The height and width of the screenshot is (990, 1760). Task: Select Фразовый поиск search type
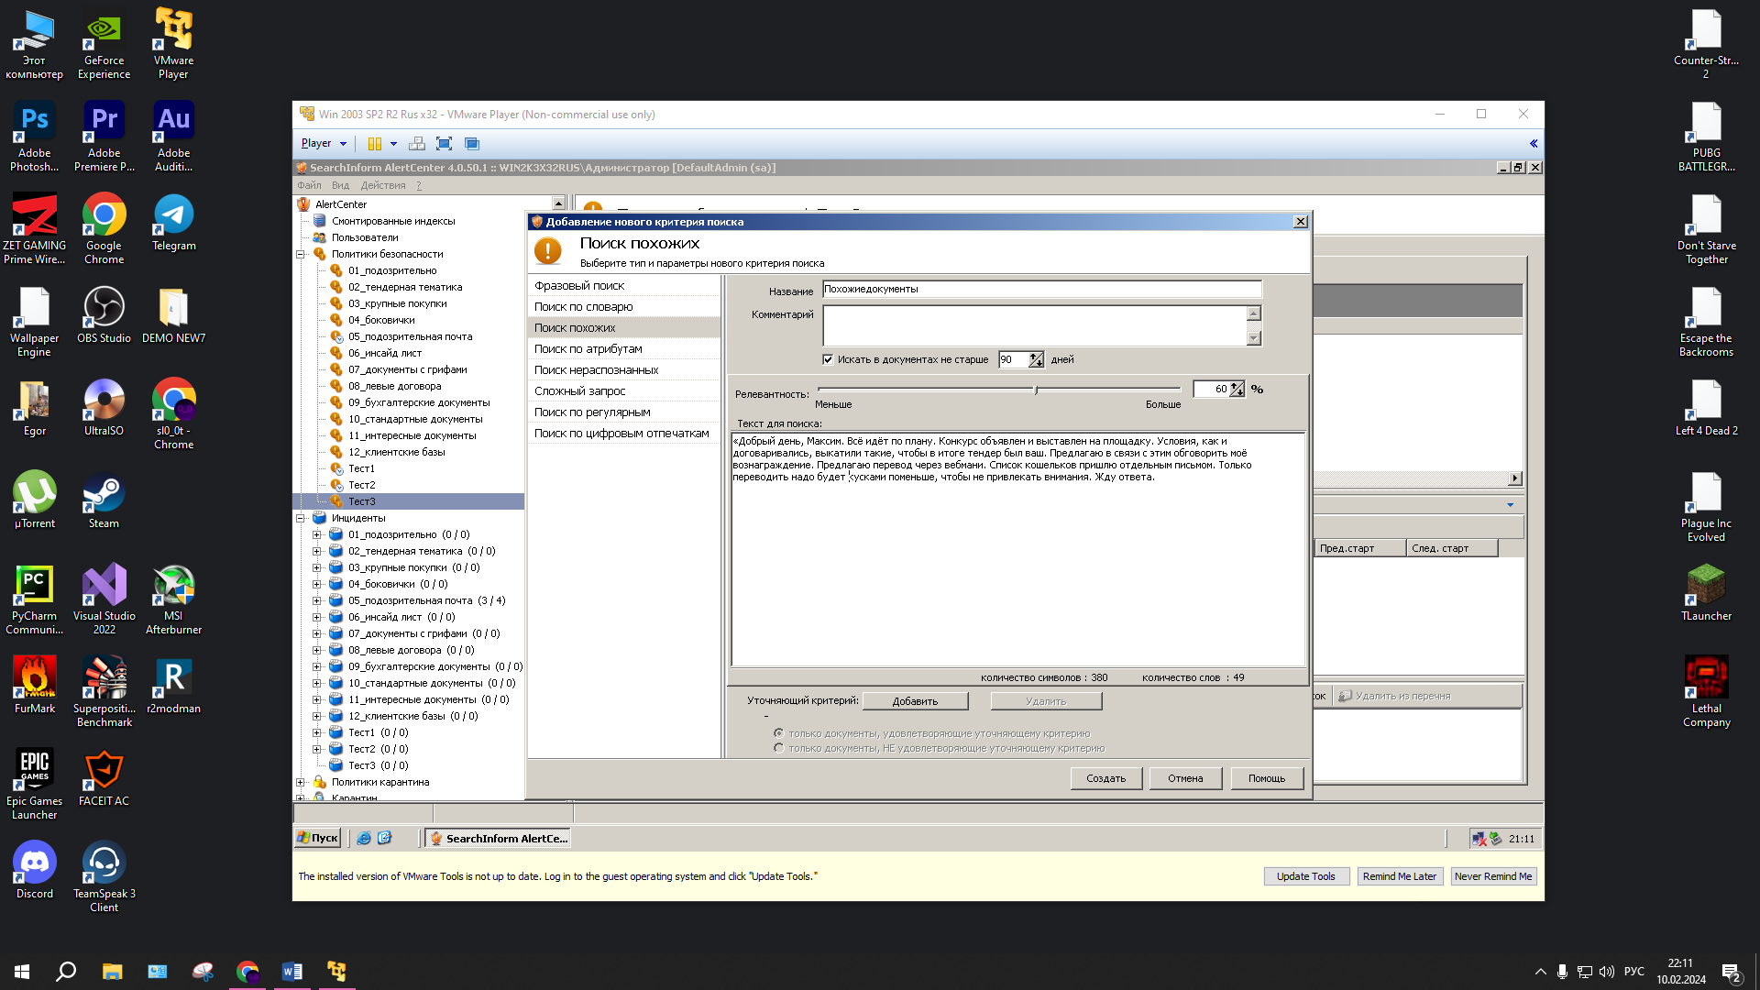(x=623, y=286)
